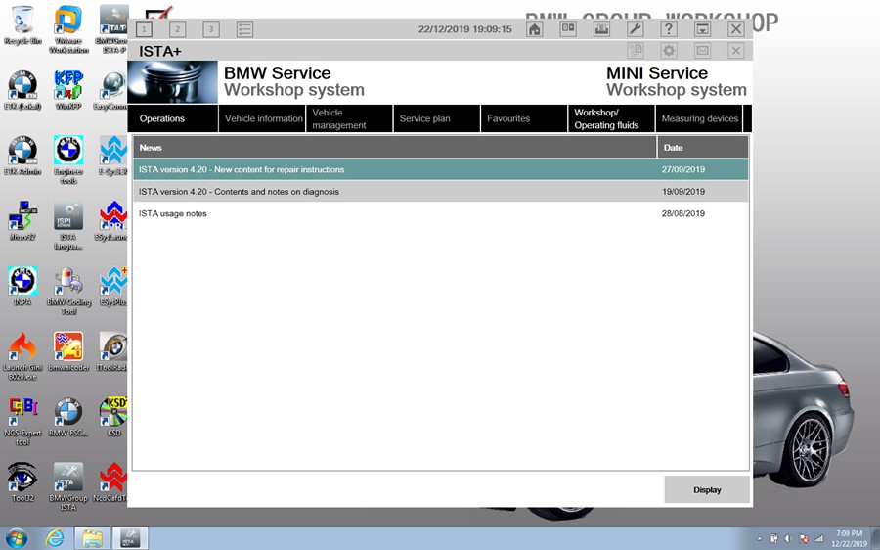Switch to Measuring devices tab
The width and height of the screenshot is (880, 550).
[x=699, y=118]
